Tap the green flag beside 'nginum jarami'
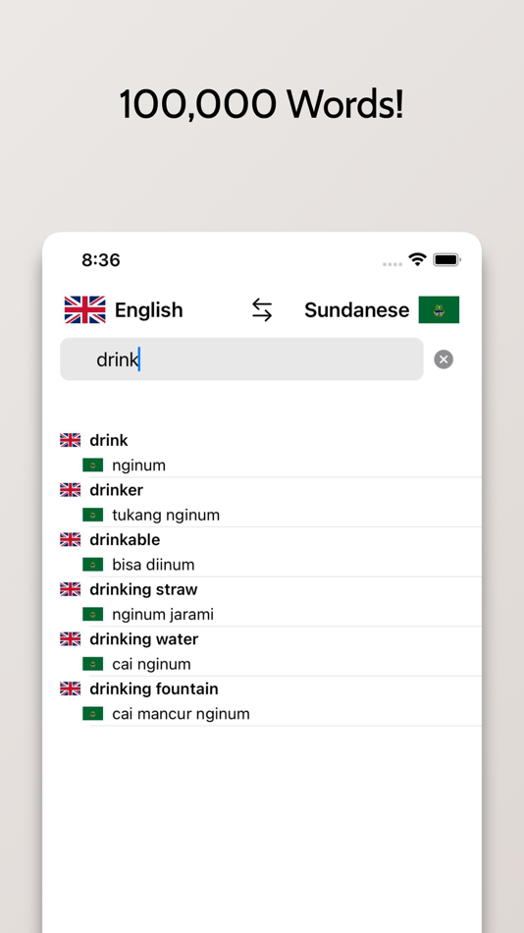 [93, 614]
